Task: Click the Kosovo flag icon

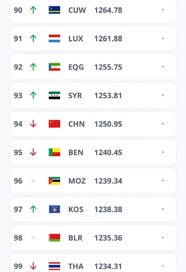Action: click(x=54, y=209)
